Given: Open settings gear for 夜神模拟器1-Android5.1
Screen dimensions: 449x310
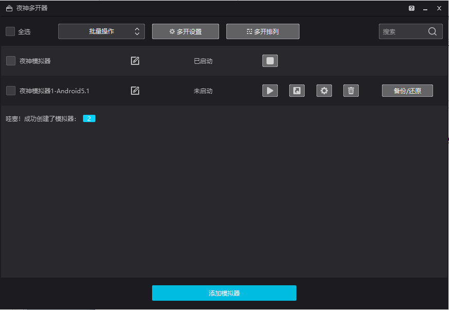Looking at the screenshot, I should (324, 91).
